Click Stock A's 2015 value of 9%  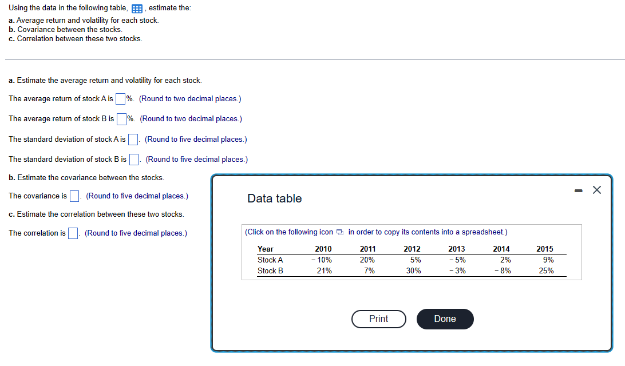point(547,260)
